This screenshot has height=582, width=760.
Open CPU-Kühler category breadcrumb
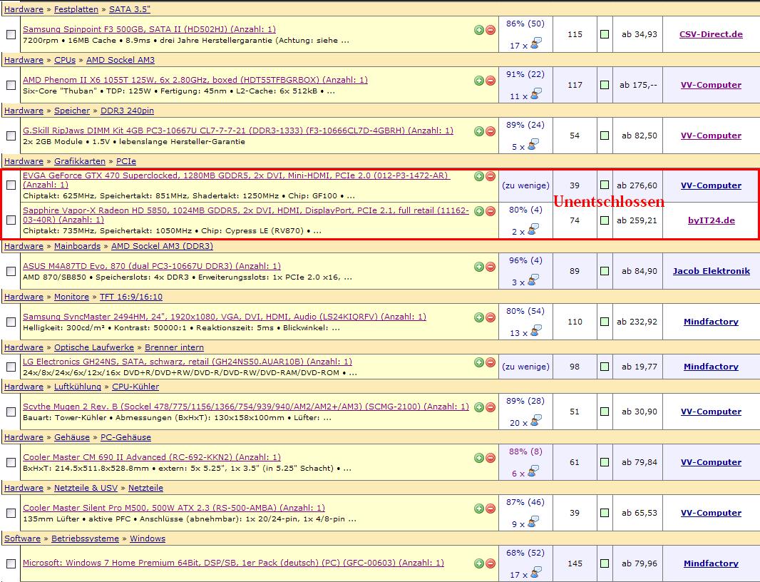coord(135,387)
